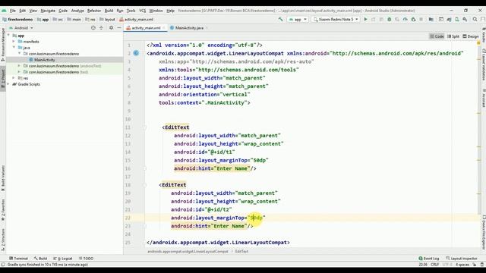Open Project panel settings gear
This screenshot has width=486, height=273.
point(112,28)
